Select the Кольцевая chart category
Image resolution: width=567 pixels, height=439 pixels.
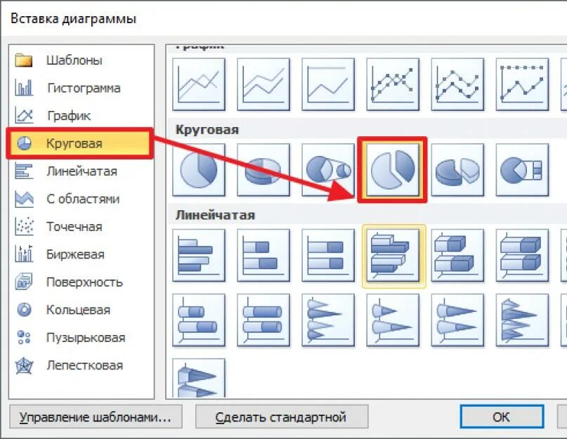tap(82, 310)
